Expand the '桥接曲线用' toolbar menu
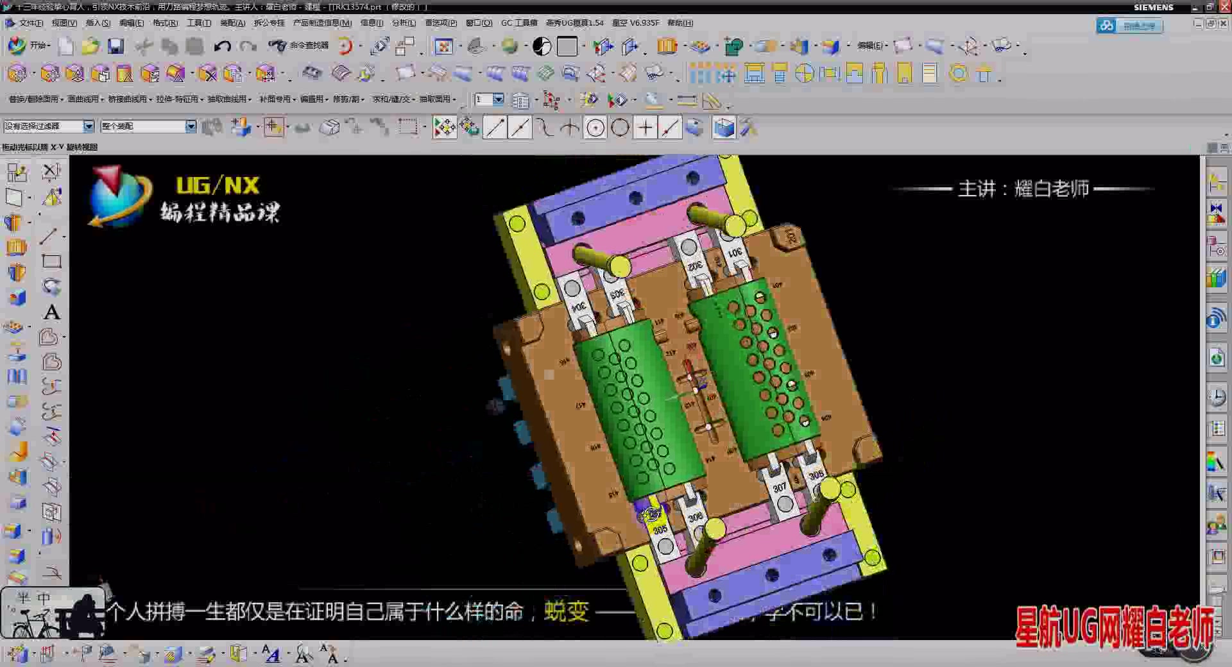1232x667 pixels. pyautogui.click(x=130, y=99)
